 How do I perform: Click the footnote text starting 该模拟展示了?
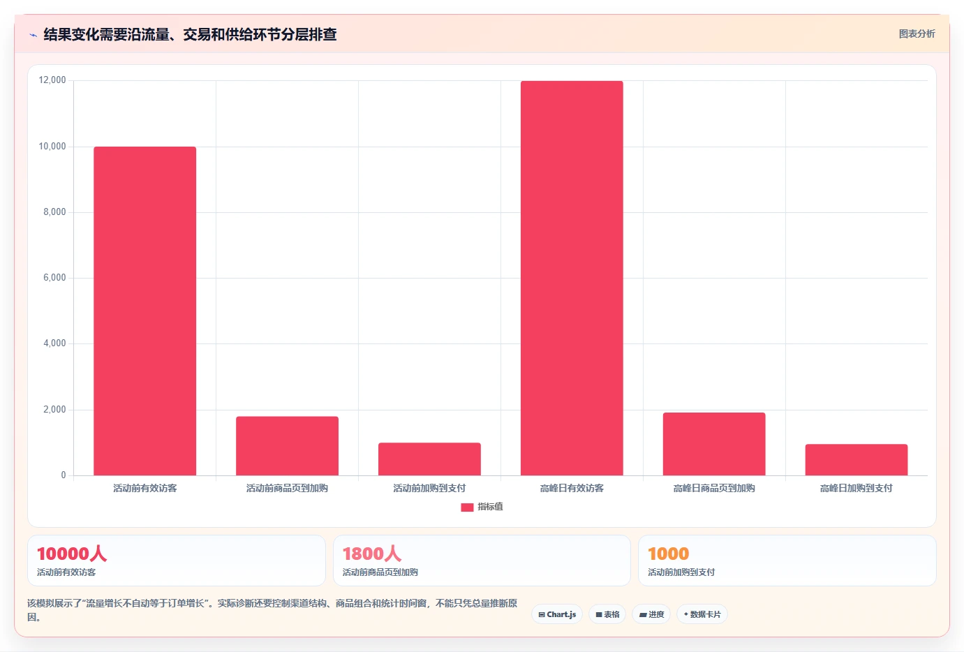272,610
